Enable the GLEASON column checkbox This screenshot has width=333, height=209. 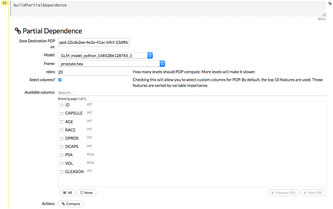coord(61,172)
